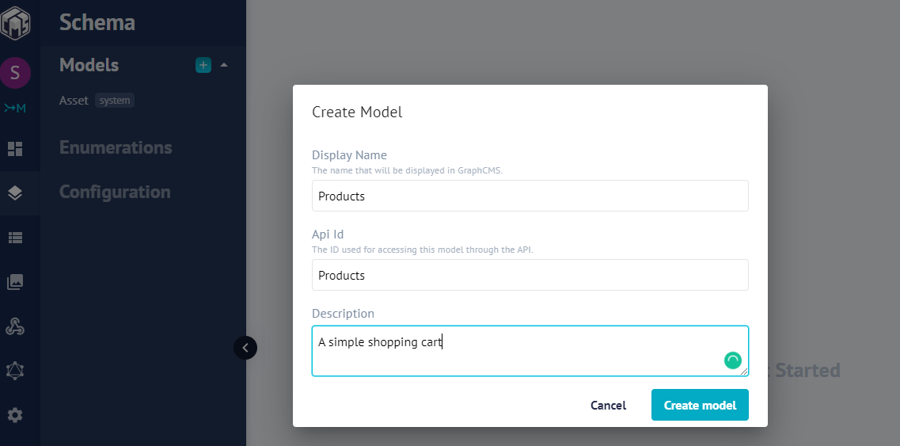Image resolution: width=900 pixels, height=446 pixels.
Task: Cancel the Create Model dialog
Action: tap(608, 405)
